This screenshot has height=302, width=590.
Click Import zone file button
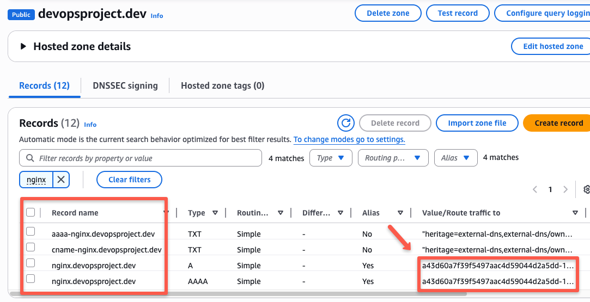click(x=477, y=123)
